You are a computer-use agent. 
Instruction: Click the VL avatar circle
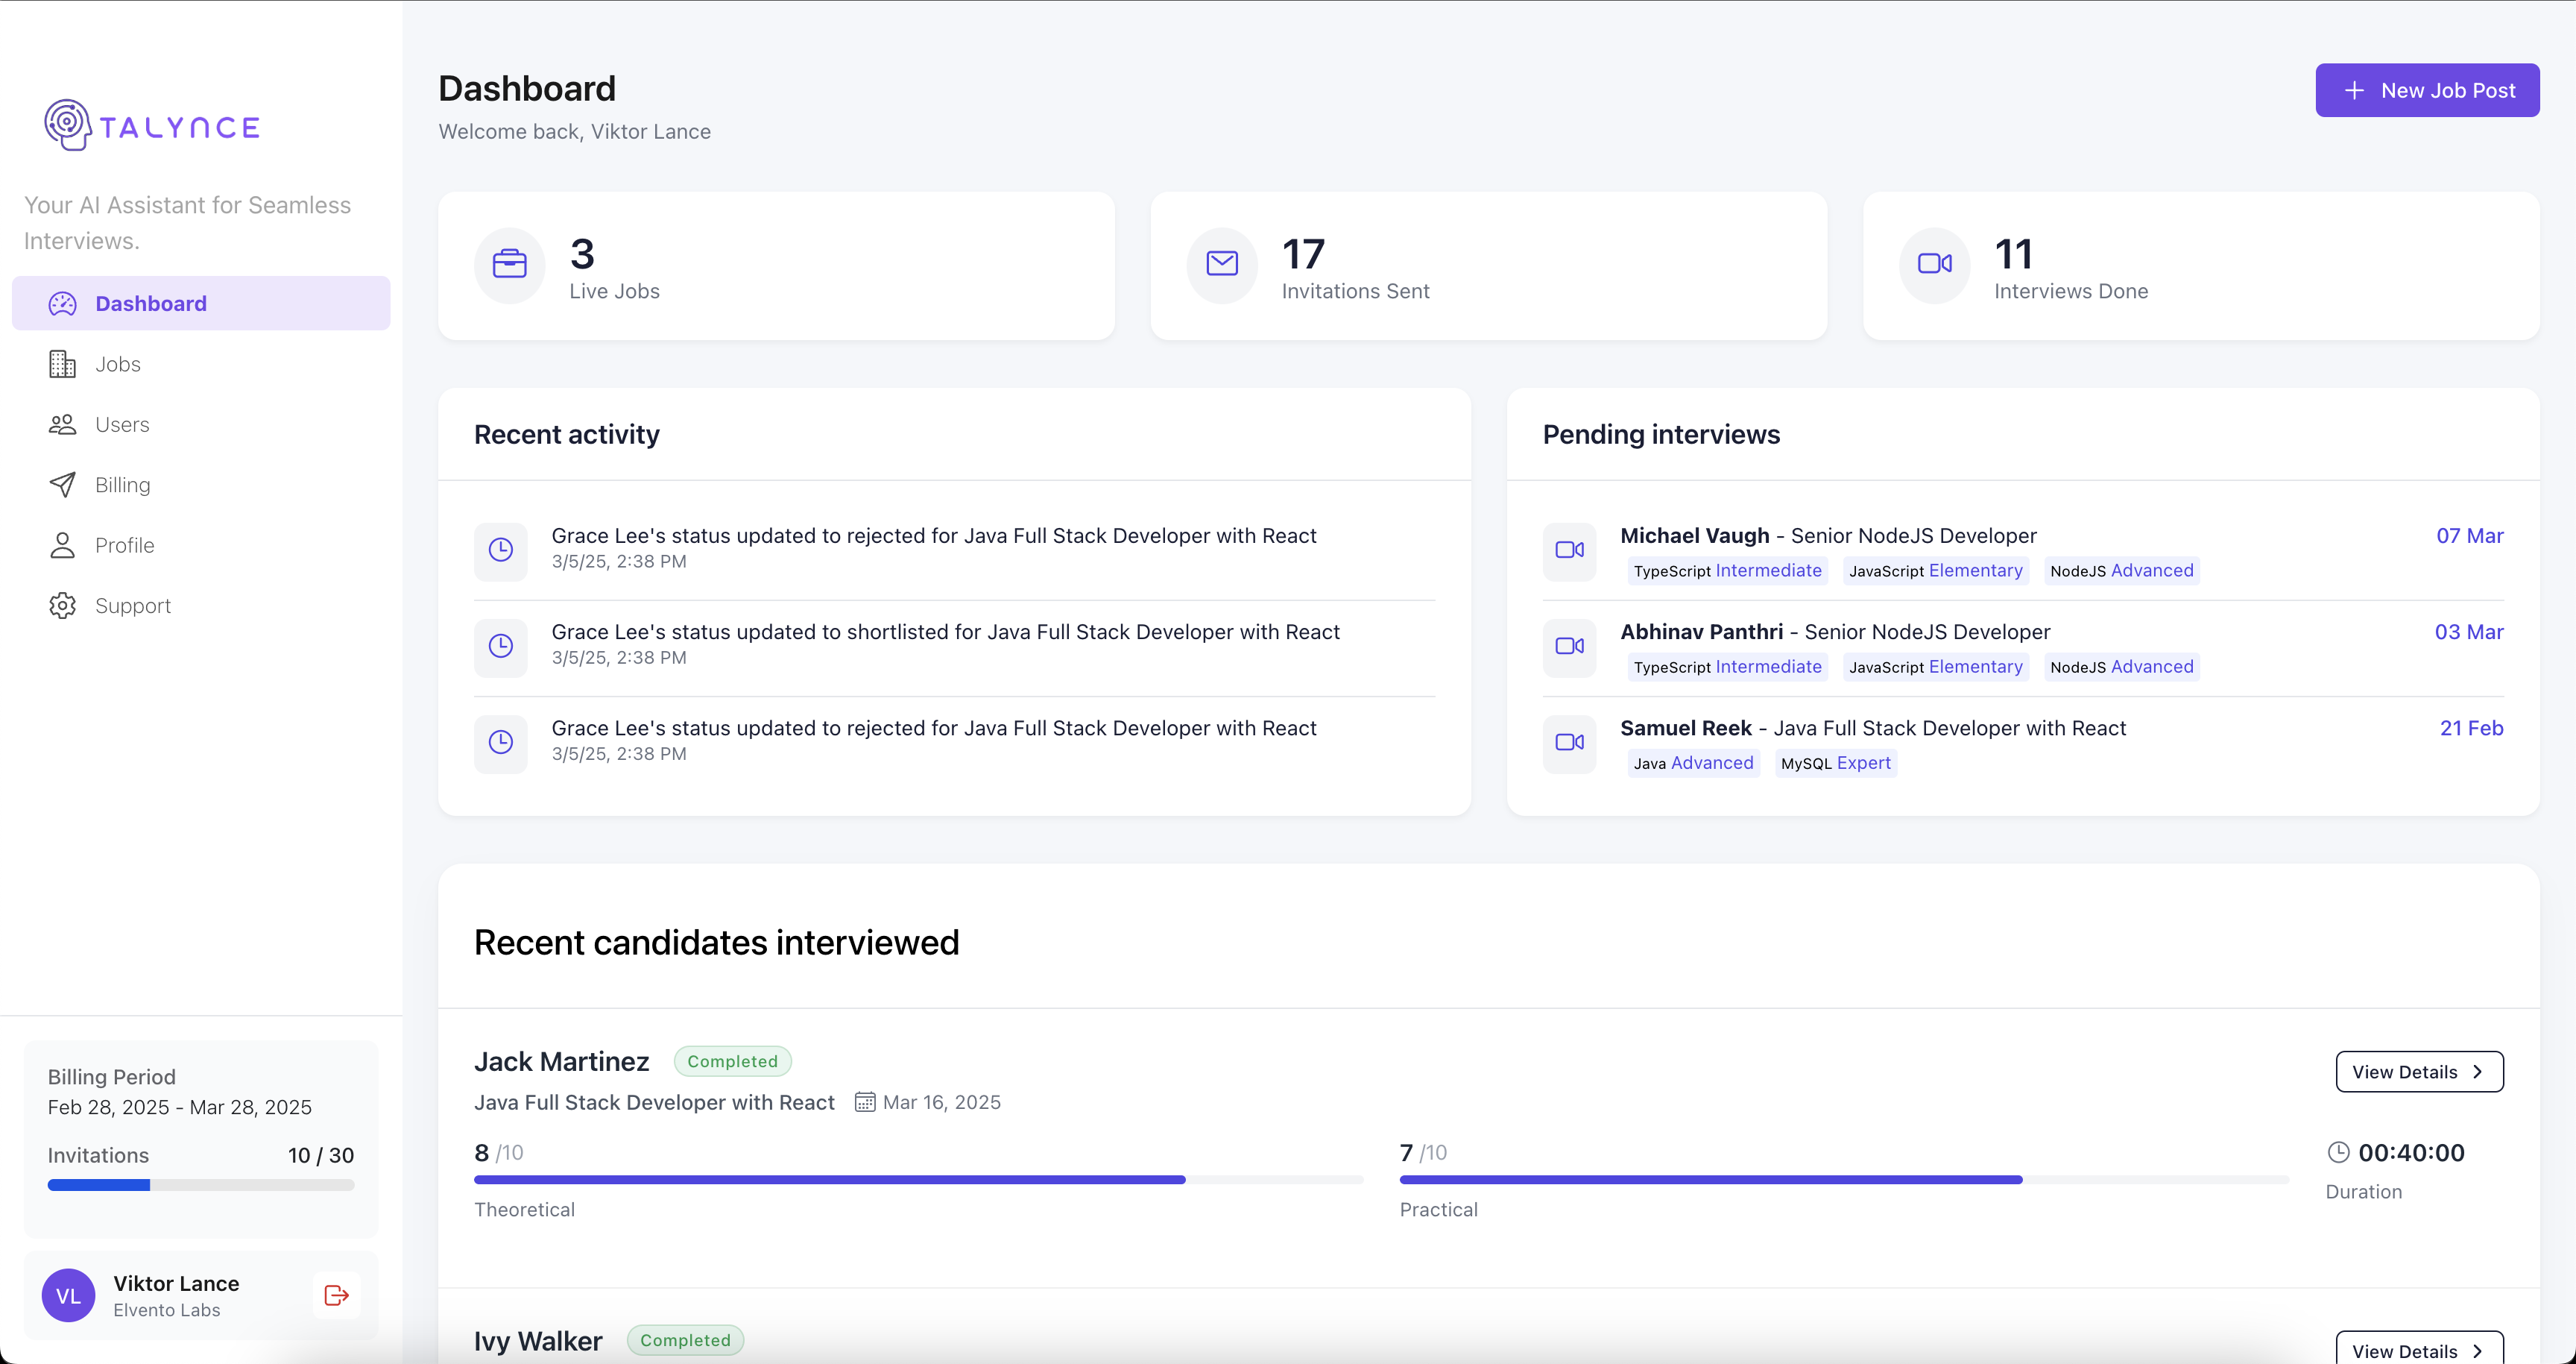click(68, 1296)
